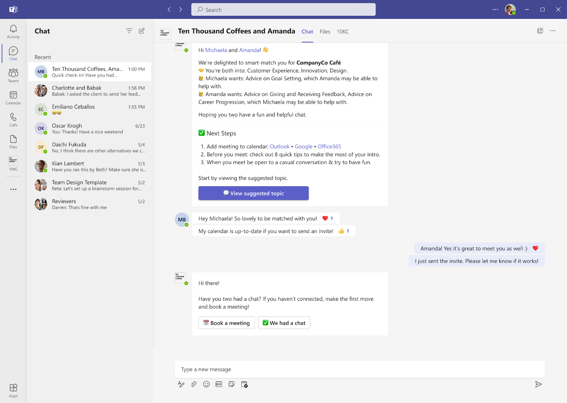Click Book a meeting button
Image resolution: width=567 pixels, height=403 pixels.
tap(226, 323)
